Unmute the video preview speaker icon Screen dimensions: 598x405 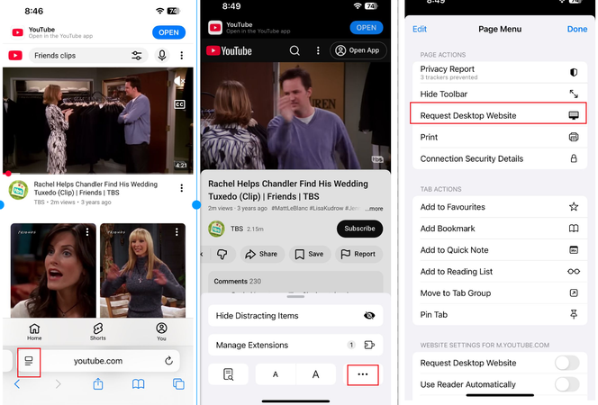click(179, 80)
